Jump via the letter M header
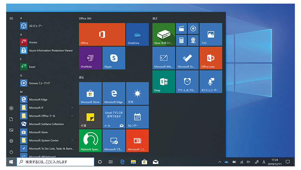 click(21, 92)
